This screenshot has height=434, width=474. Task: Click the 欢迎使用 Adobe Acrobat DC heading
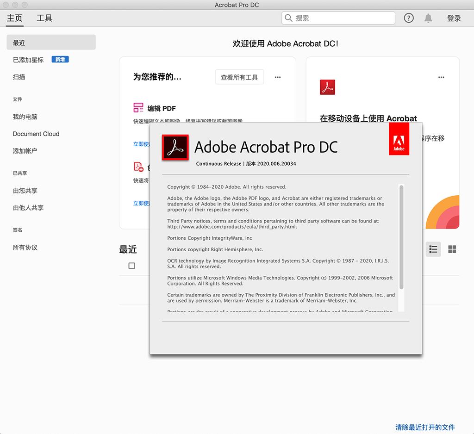285,43
